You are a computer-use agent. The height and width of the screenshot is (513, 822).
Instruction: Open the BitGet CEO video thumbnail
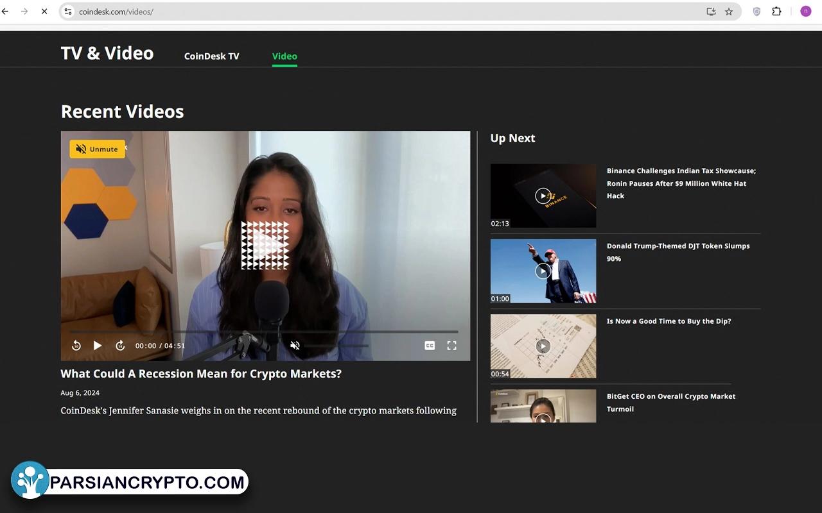543,406
